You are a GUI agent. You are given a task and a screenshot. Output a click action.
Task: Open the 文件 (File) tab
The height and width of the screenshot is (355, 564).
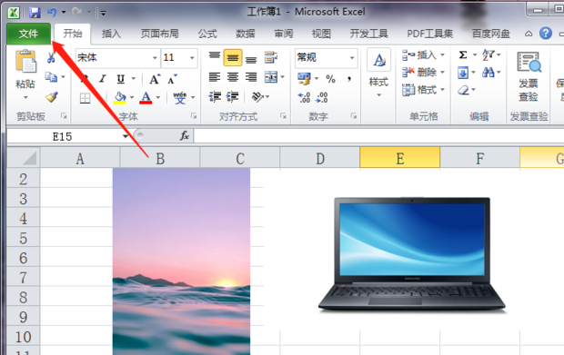pos(28,34)
